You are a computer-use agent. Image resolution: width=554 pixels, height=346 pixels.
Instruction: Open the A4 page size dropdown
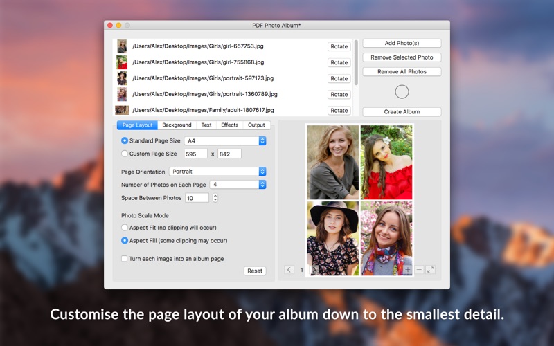coord(225,141)
